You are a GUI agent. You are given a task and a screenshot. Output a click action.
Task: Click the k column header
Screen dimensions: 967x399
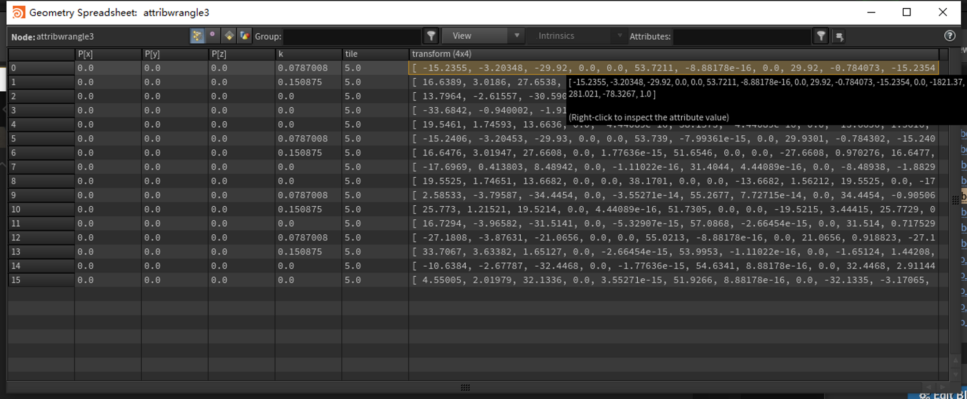308,54
